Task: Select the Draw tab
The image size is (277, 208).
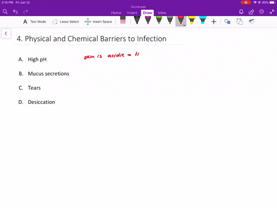Action: coord(147,13)
